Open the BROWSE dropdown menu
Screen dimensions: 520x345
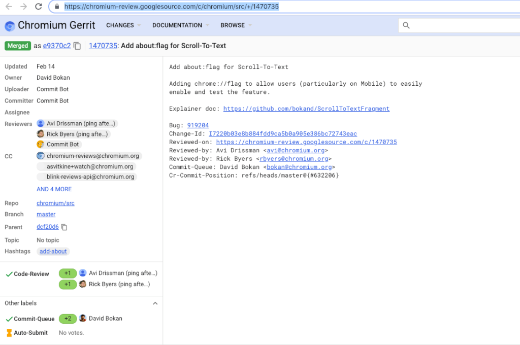(236, 25)
